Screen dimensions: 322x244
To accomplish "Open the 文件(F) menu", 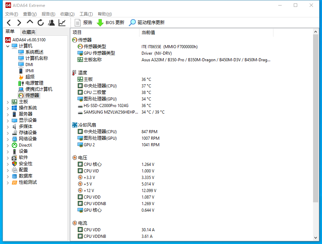I will 11,14.
